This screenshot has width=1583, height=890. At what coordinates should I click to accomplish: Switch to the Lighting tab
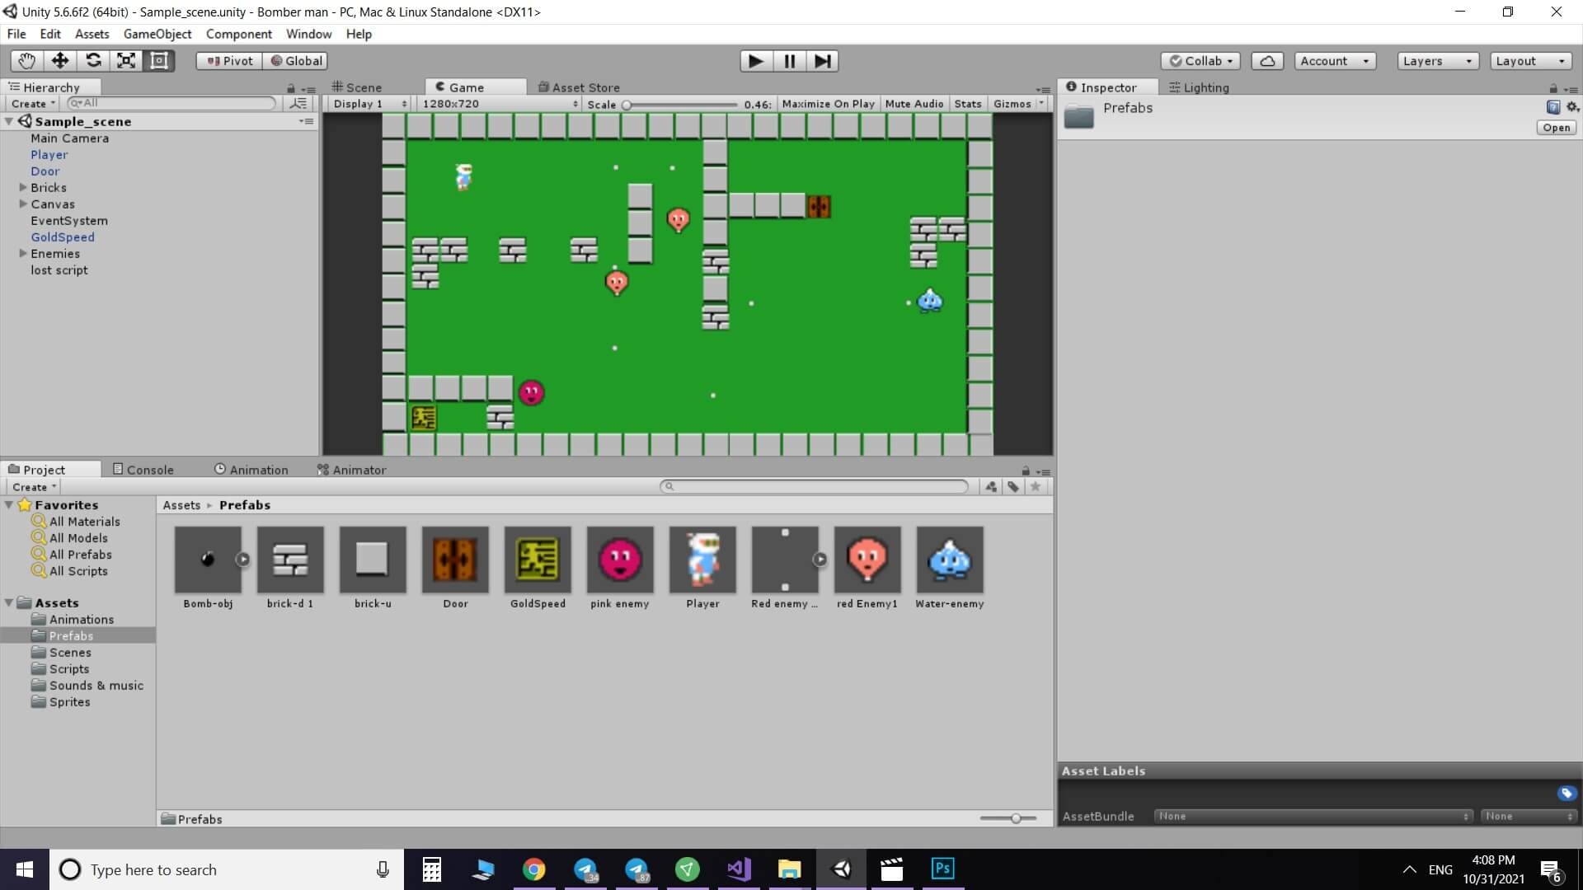point(1200,87)
